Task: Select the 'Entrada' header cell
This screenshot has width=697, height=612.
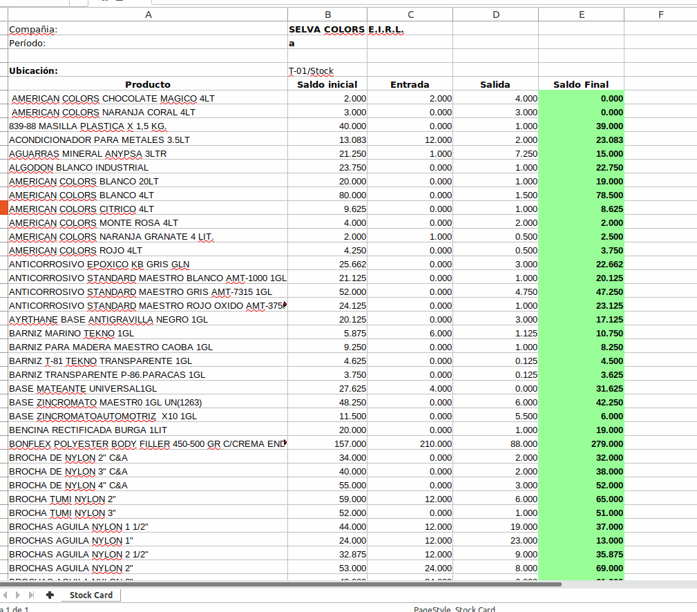Action: point(410,84)
